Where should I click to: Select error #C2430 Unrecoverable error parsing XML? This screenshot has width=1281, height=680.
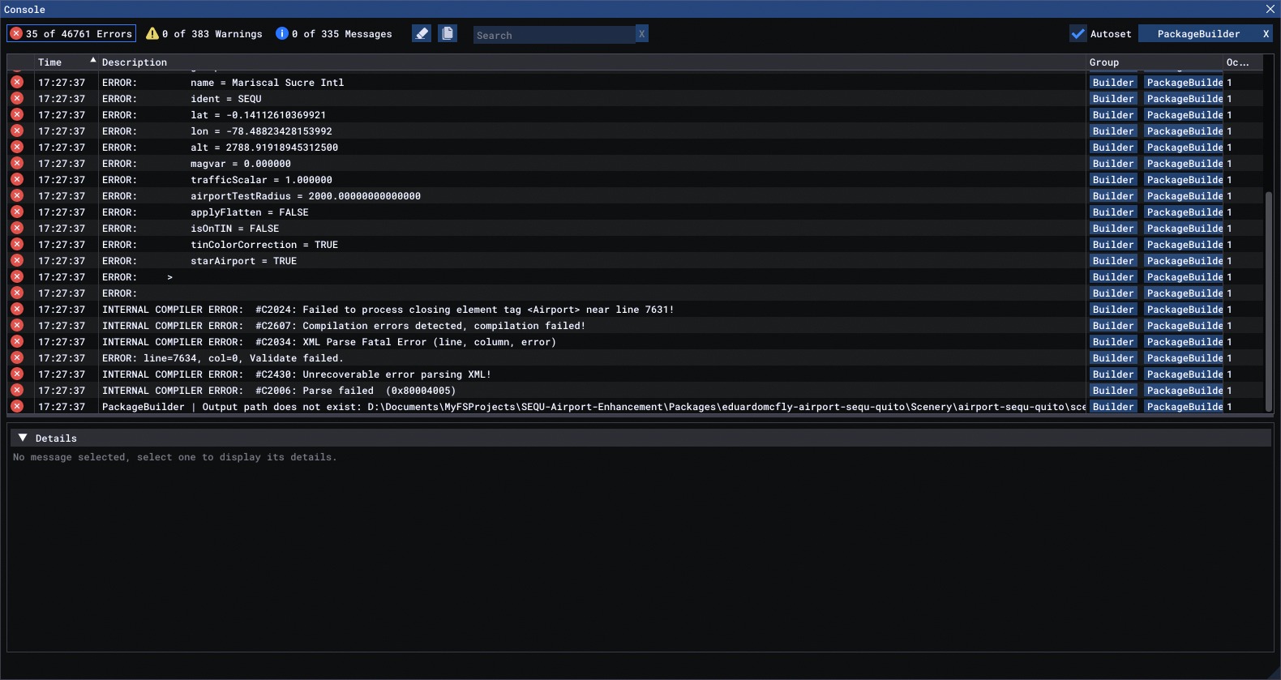click(636, 374)
